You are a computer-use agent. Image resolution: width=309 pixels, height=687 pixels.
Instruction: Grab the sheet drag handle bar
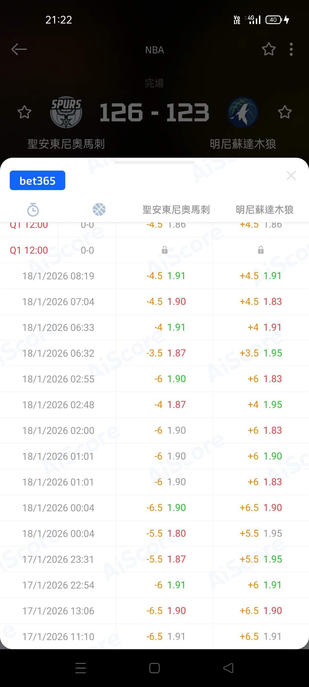(x=154, y=163)
